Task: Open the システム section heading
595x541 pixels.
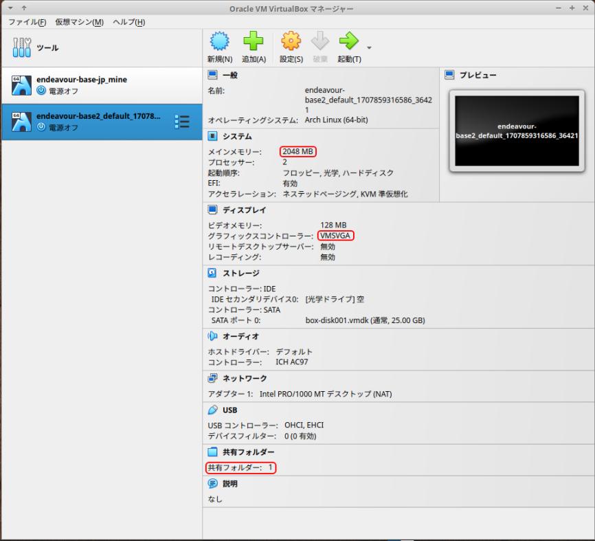Action: (237, 136)
